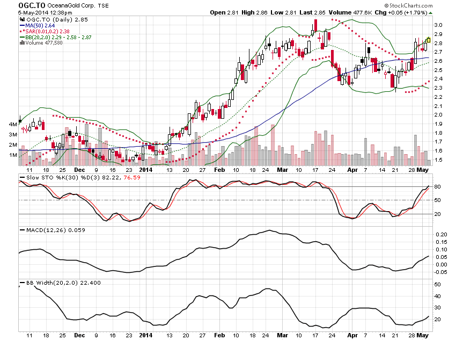Viewport: 456px width, 340px height.
Task: Click the Dec label on price chart axis
Action: 79,170
